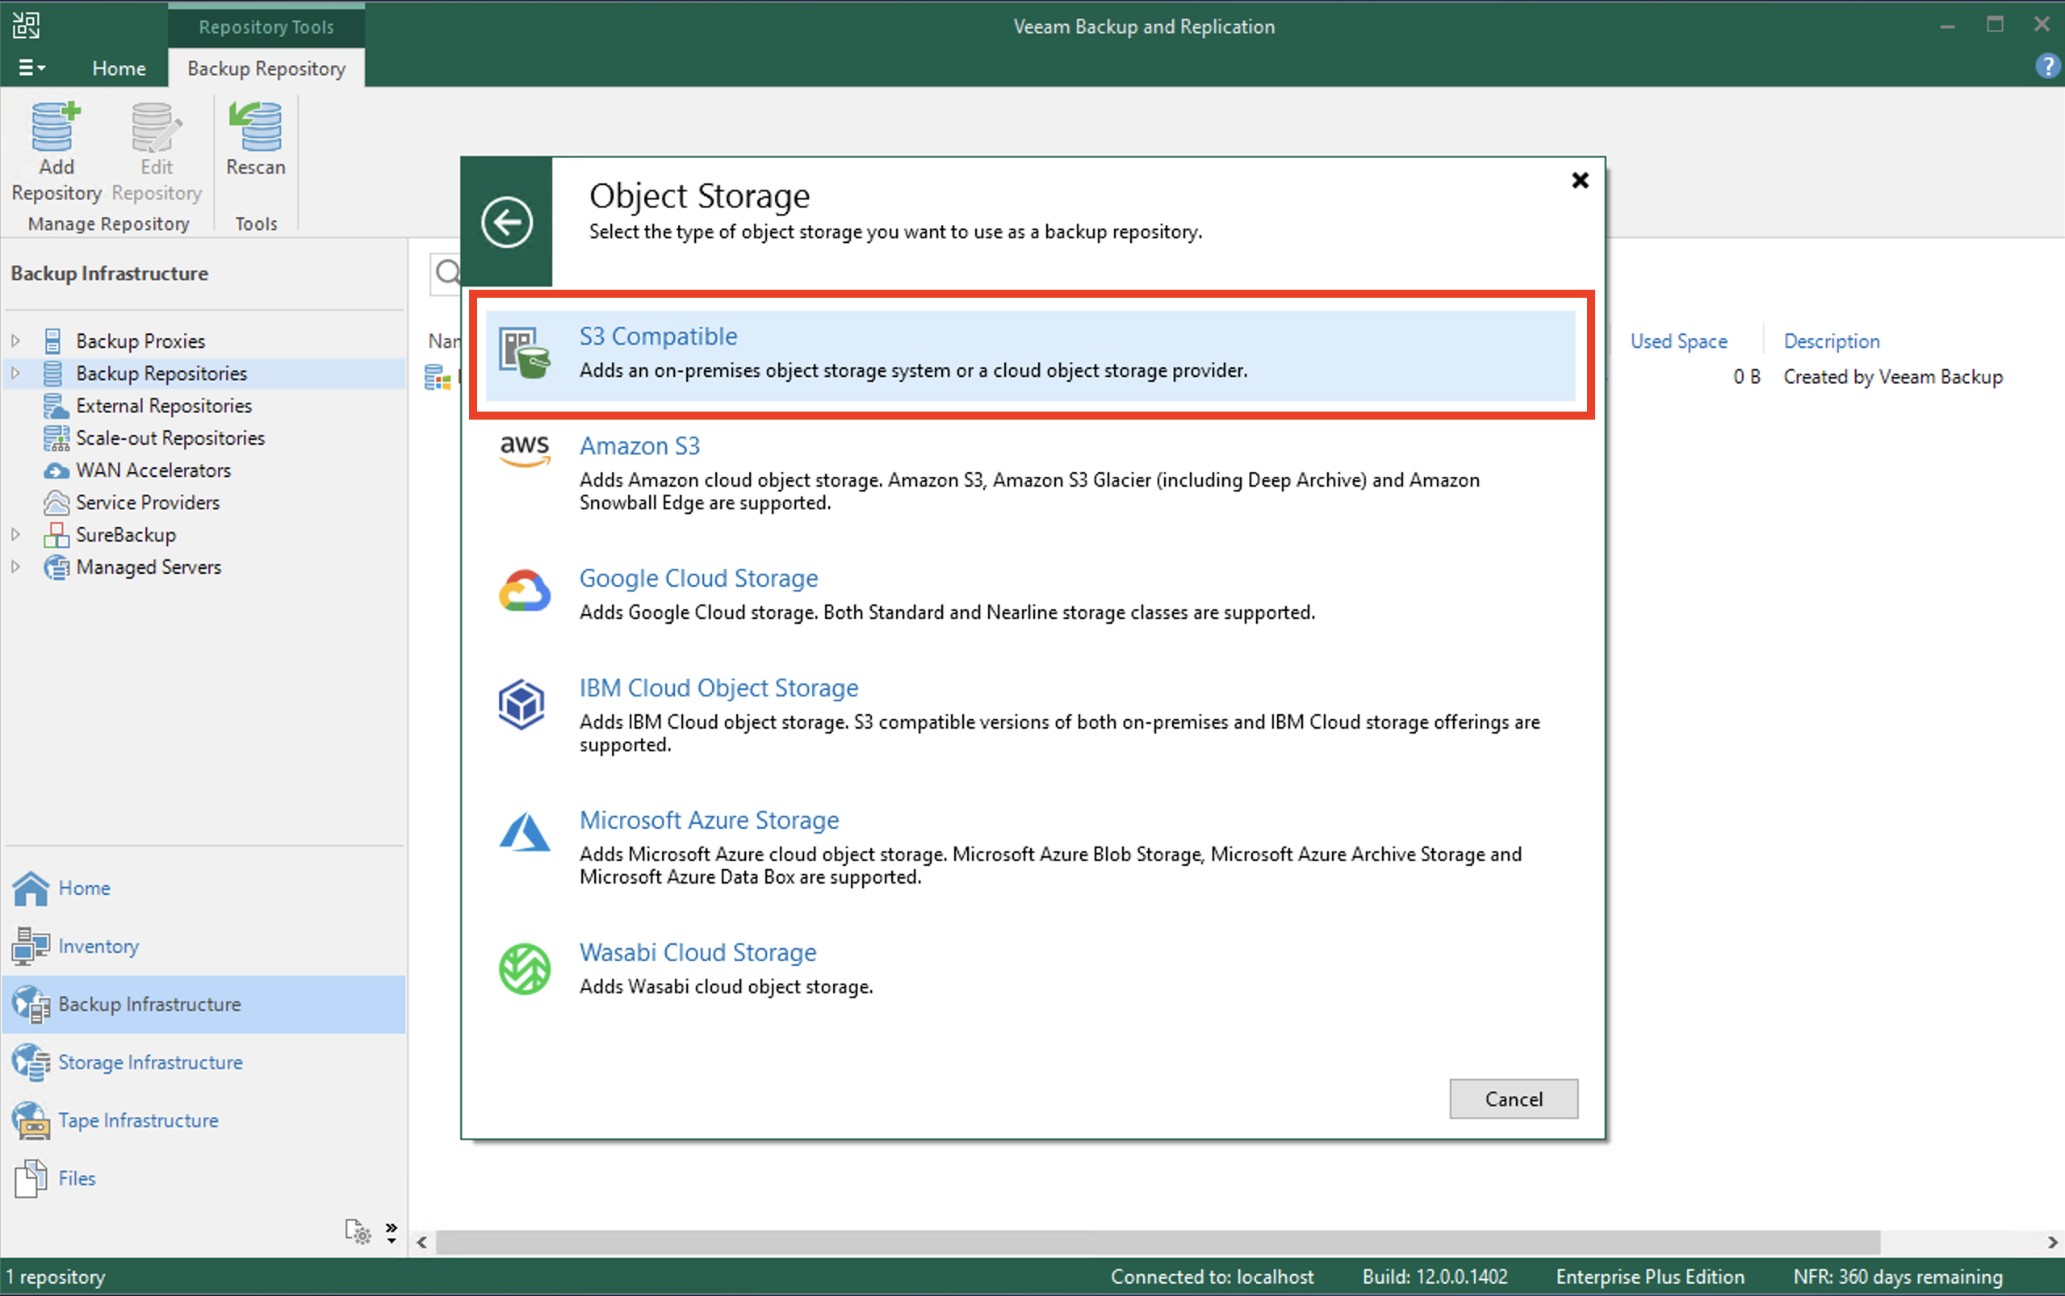Click the Files documents icon

pyautogui.click(x=31, y=1178)
